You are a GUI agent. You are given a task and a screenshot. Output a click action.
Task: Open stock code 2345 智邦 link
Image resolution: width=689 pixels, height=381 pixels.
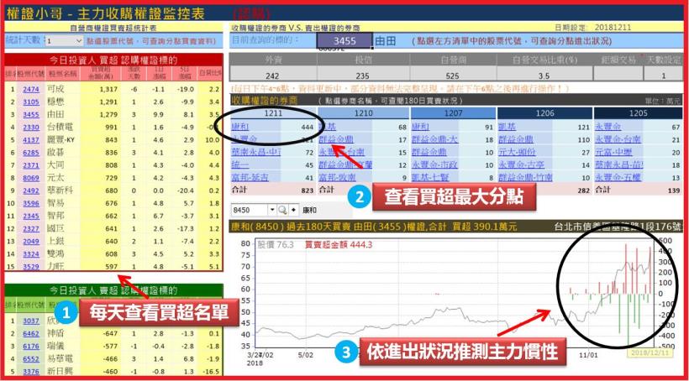click(31, 216)
